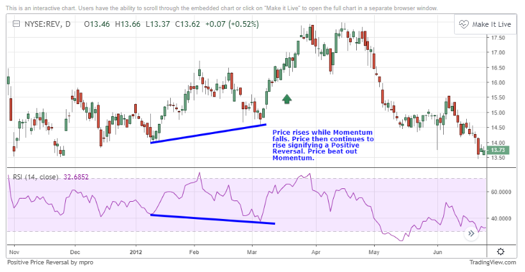The width and height of the screenshot is (525, 272).
Task: Click the blue trendline on RSI pane
Action: coord(212,219)
